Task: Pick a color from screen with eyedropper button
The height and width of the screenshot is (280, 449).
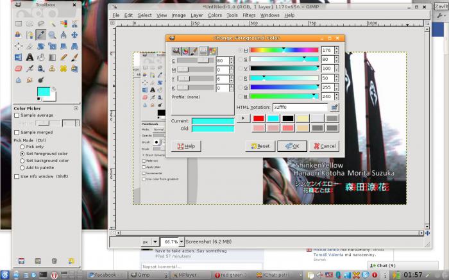Action: (x=334, y=107)
